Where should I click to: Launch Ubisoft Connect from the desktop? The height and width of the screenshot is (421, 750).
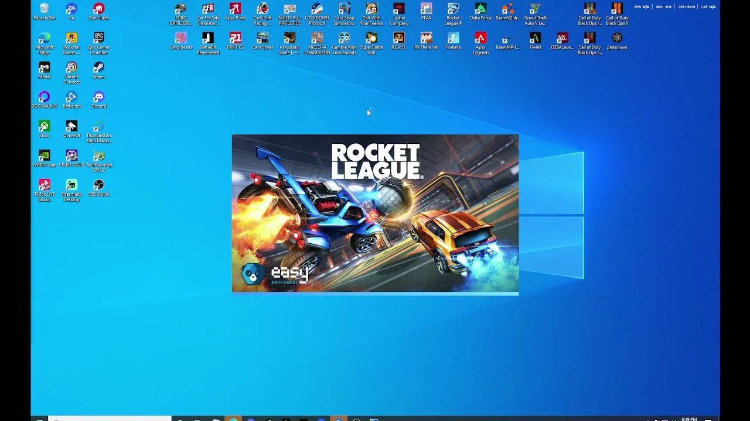(71, 73)
